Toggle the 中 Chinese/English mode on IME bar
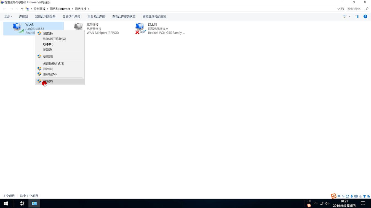Image resolution: width=371 pixels, height=208 pixels. pyautogui.click(x=339, y=196)
